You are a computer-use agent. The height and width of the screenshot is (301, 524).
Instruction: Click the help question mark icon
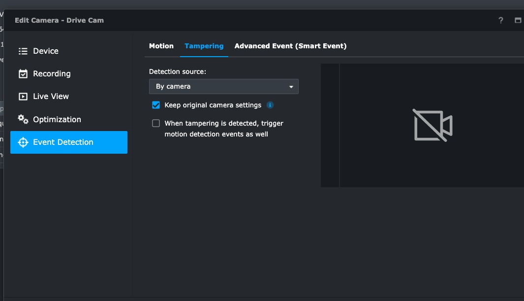click(x=500, y=20)
